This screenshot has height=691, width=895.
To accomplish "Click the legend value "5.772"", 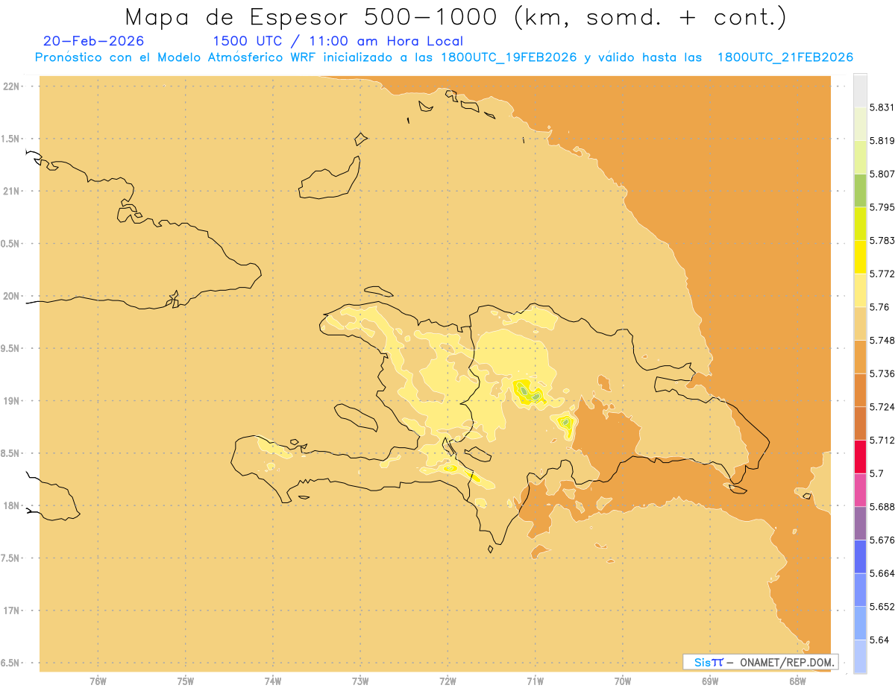I will (882, 274).
